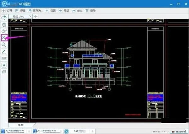
Task: Open 设置 settings from the toolbar
Action: pyautogui.click(x=50, y=11)
